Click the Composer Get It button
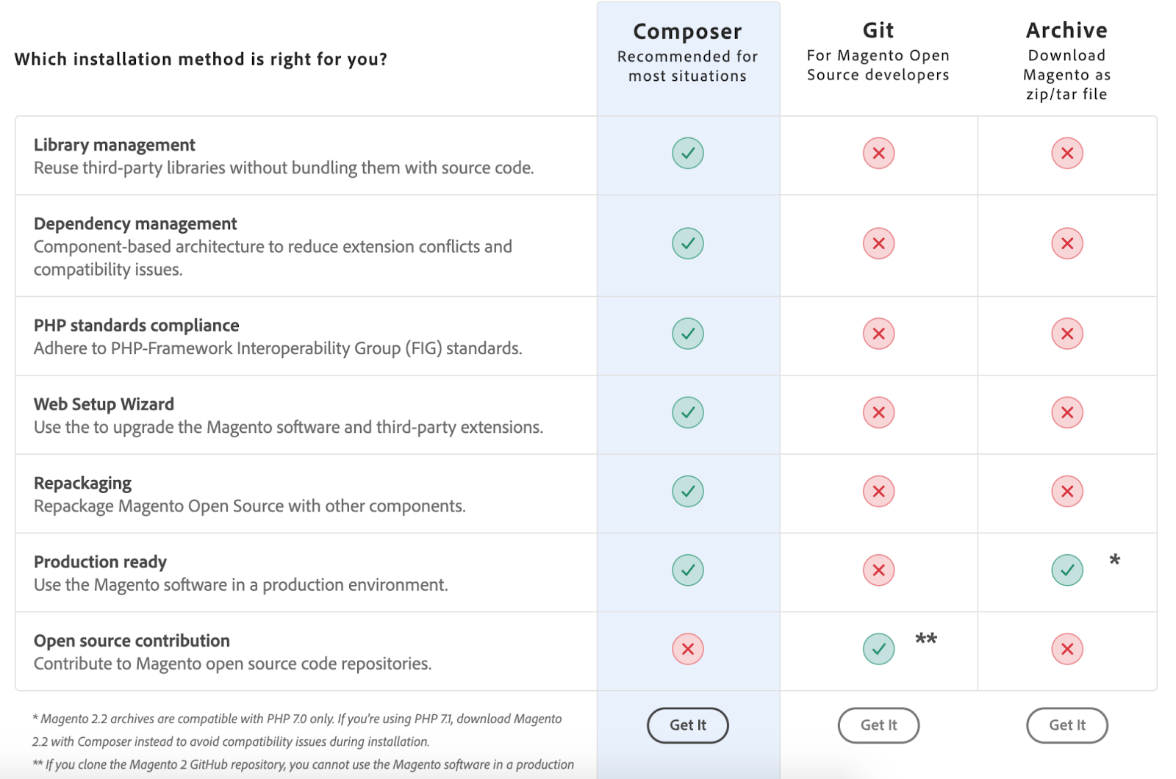 (x=687, y=725)
